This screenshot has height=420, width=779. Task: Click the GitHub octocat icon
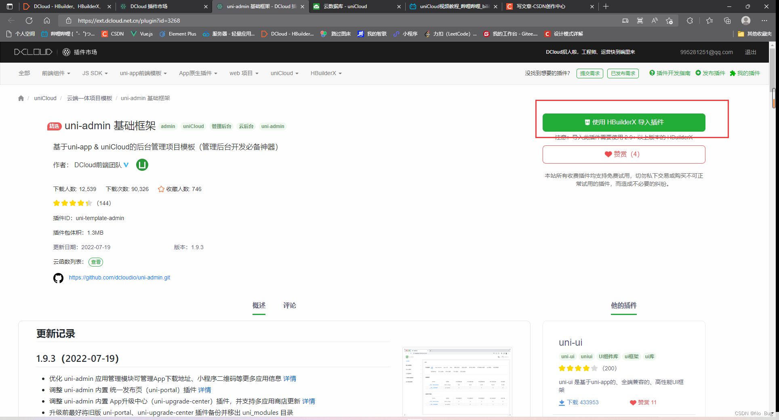tap(59, 278)
